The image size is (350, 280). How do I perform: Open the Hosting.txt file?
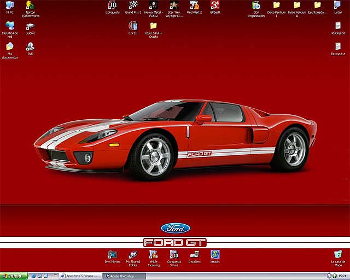pos(338,26)
